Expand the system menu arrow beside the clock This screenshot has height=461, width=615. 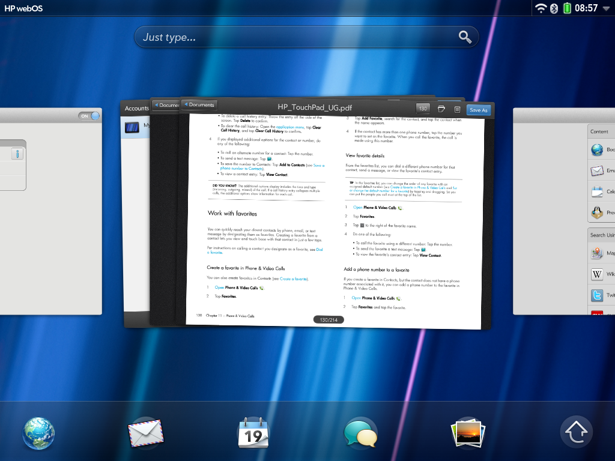(607, 8)
